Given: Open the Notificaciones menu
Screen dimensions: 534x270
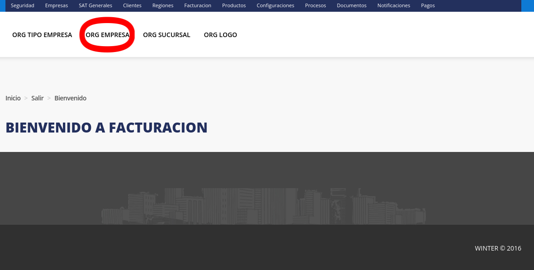Looking at the screenshot, I should click(394, 5).
